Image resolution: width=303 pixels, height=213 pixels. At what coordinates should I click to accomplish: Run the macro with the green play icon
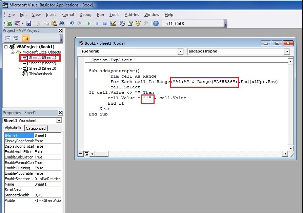click(89, 23)
